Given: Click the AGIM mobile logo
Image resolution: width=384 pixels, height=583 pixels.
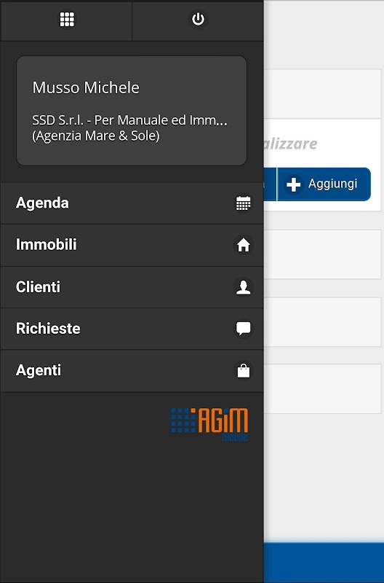Looking at the screenshot, I should pyautogui.click(x=209, y=424).
